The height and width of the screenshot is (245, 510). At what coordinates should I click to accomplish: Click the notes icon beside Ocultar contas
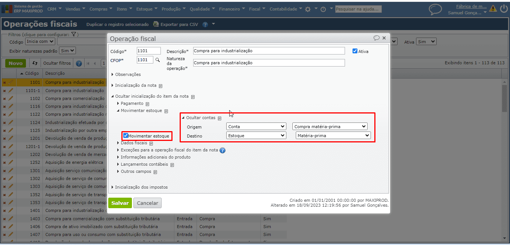coord(219,118)
